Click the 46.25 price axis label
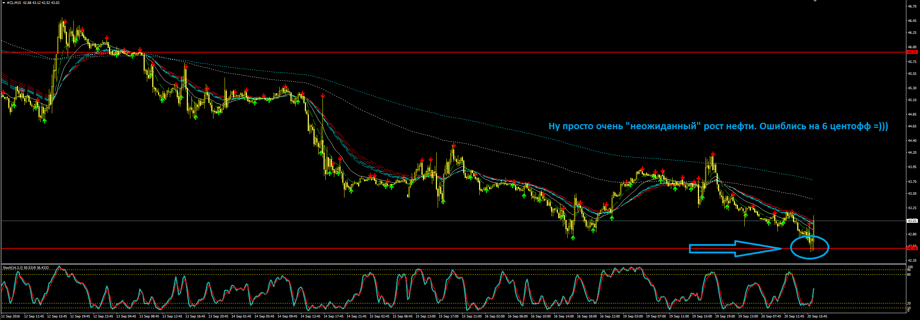This screenshot has width=920, height=320. [x=912, y=33]
